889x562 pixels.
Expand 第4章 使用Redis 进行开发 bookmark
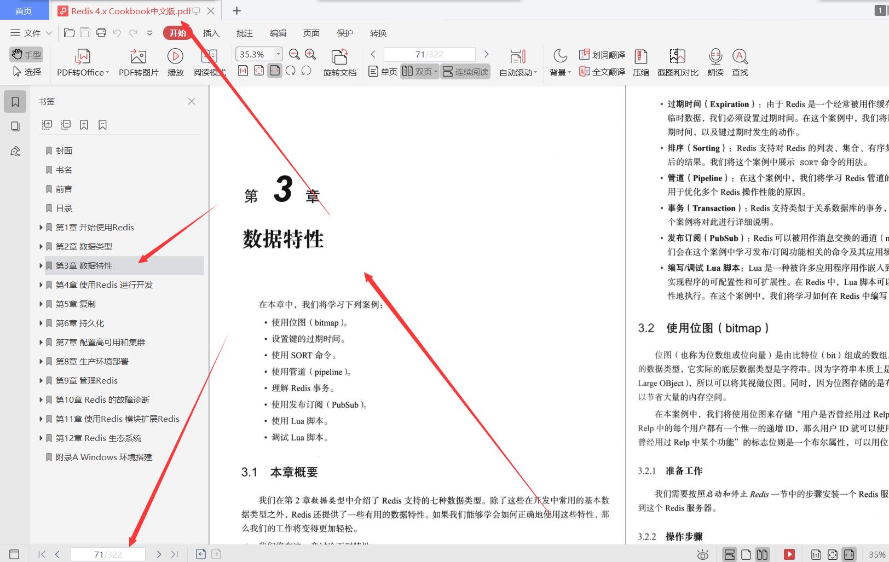[x=41, y=285]
